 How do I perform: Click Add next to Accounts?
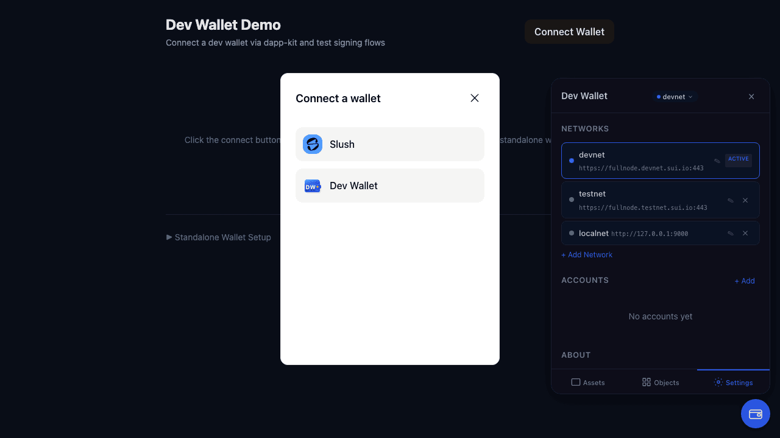744,280
